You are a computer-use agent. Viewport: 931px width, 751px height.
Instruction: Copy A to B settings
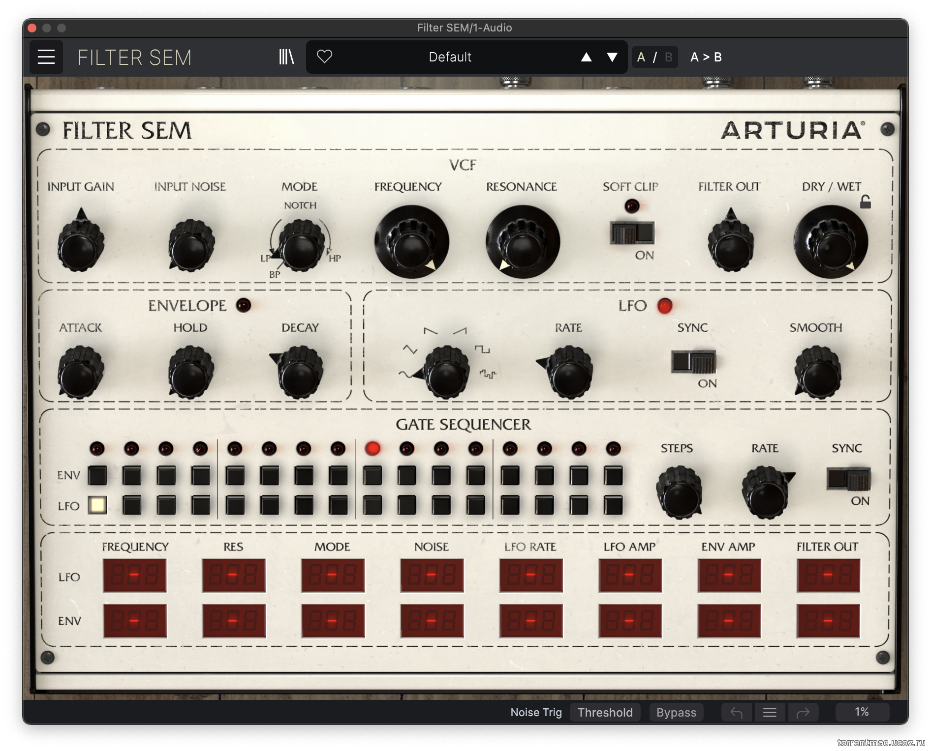706,57
